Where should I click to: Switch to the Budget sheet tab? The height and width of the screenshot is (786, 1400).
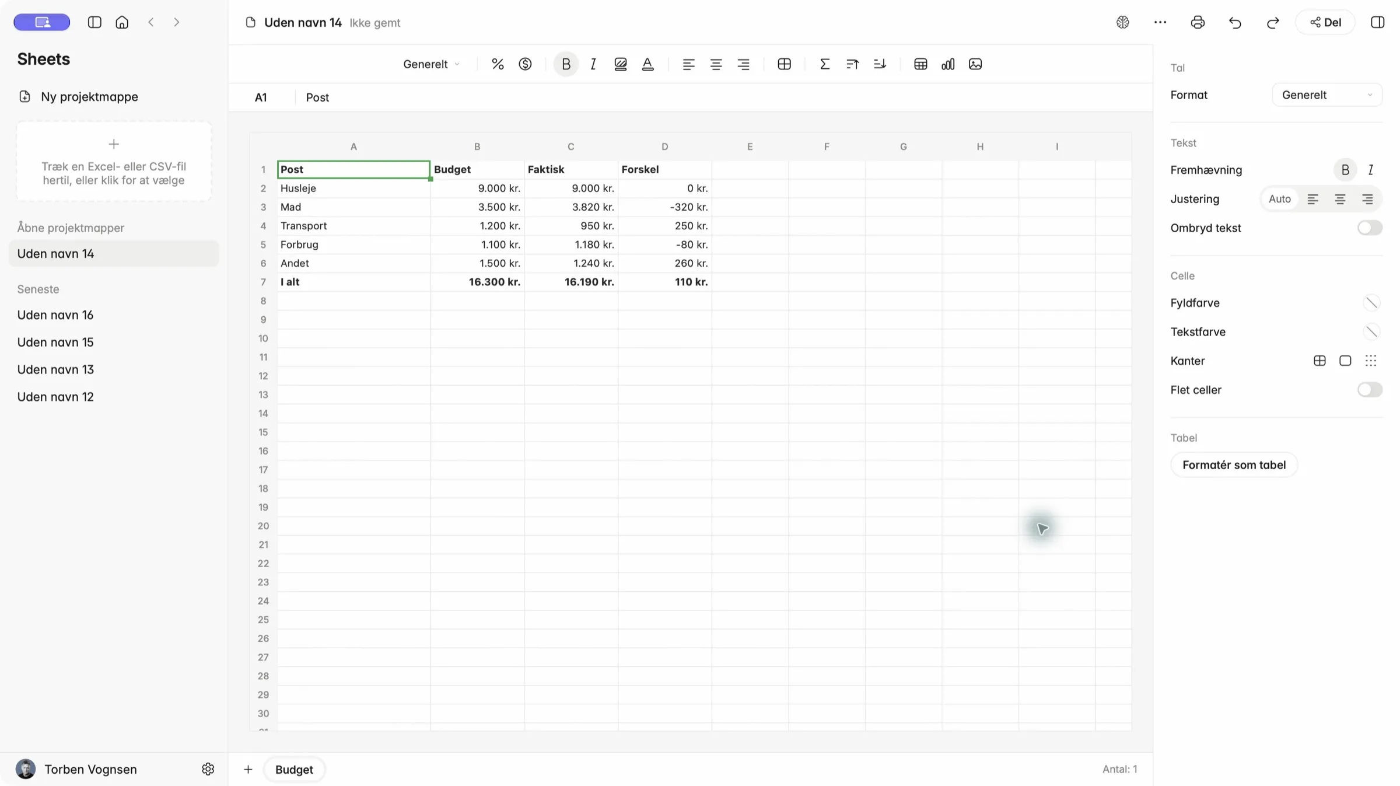pos(294,769)
